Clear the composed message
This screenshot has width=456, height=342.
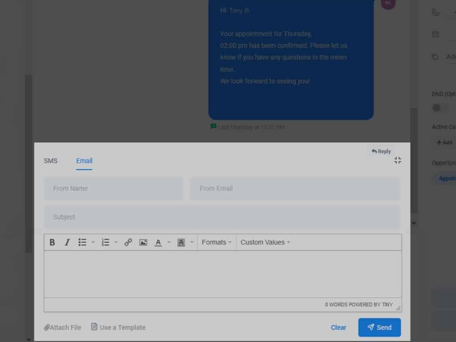pyautogui.click(x=338, y=327)
